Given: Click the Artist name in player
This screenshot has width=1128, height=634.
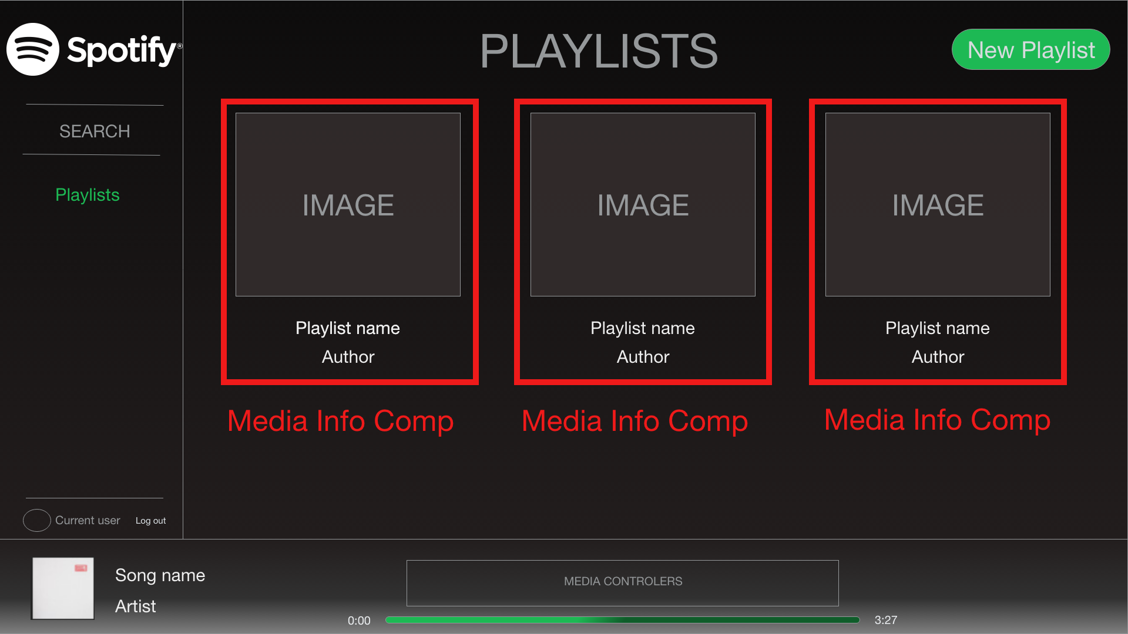Looking at the screenshot, I should tap(136, 606).
